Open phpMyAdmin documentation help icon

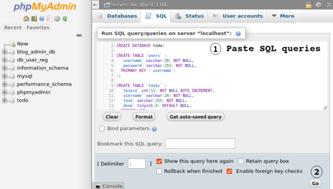(x=42, y=19)
